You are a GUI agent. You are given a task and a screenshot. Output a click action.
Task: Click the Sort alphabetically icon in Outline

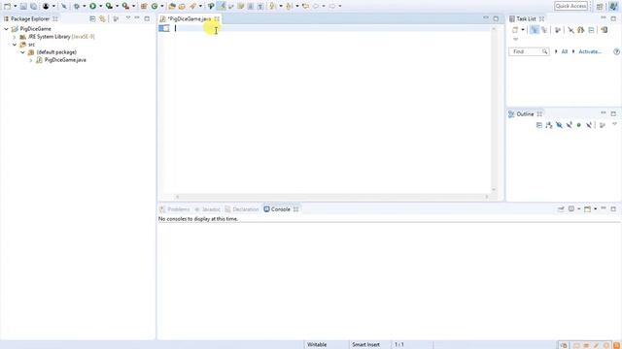(x=549, y=125)
